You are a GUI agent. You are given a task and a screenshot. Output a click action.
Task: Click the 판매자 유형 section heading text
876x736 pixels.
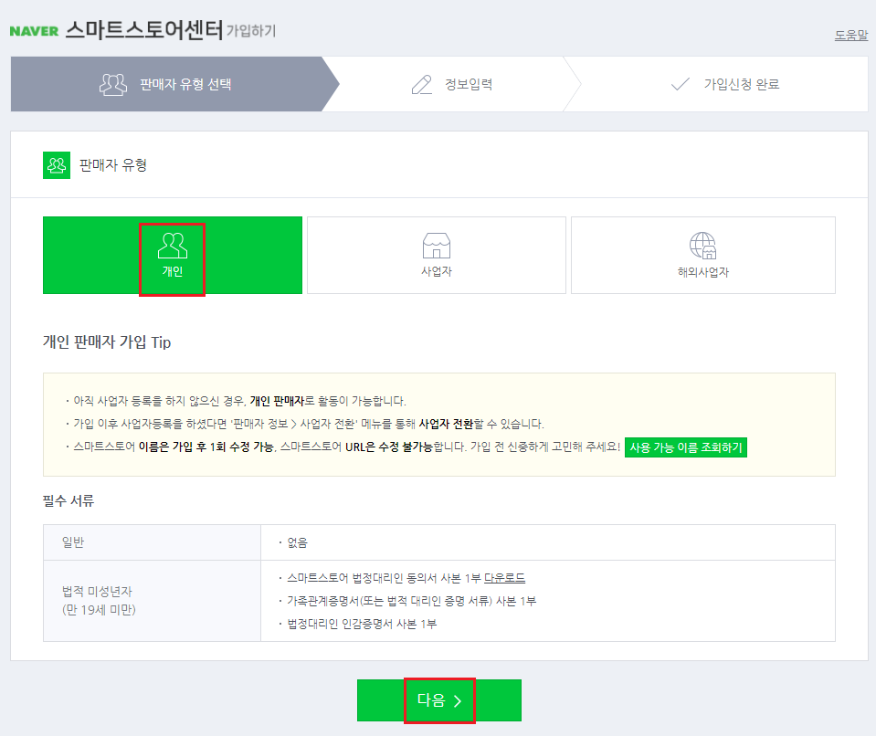(113, 165)
